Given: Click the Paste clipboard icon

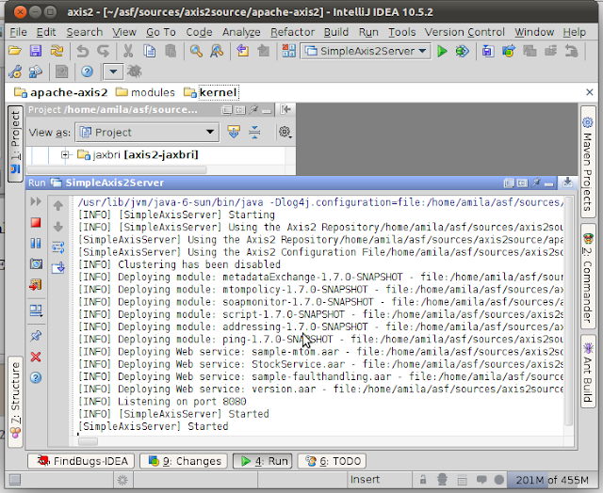Looking at the screenshot, I should pyautogui.click(x=171, y=51).
